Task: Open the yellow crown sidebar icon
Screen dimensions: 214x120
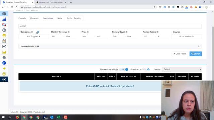Action: pyautogui.click(x=4, y=68)
